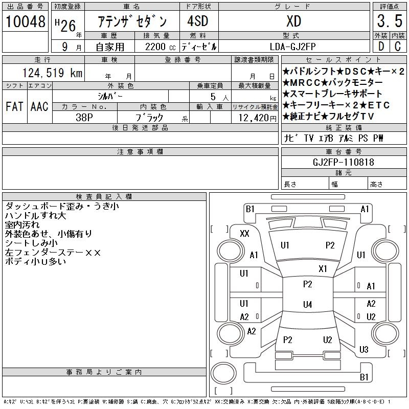
Task: Click the color number 38P
Action: tap(84, 118)
